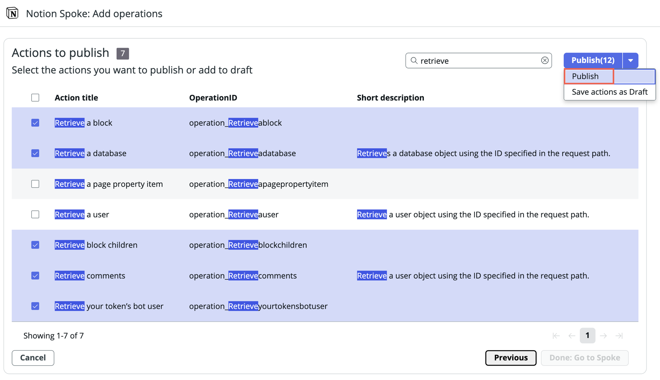Click the operation_Retrieveapagepropertyitem ID cell
This screenshot has height=380, width=660.
point(259,184)
